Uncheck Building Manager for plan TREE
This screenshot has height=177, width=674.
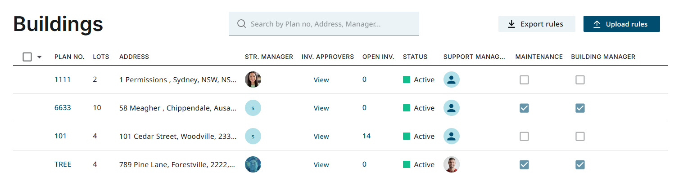(x=580, y=164)
